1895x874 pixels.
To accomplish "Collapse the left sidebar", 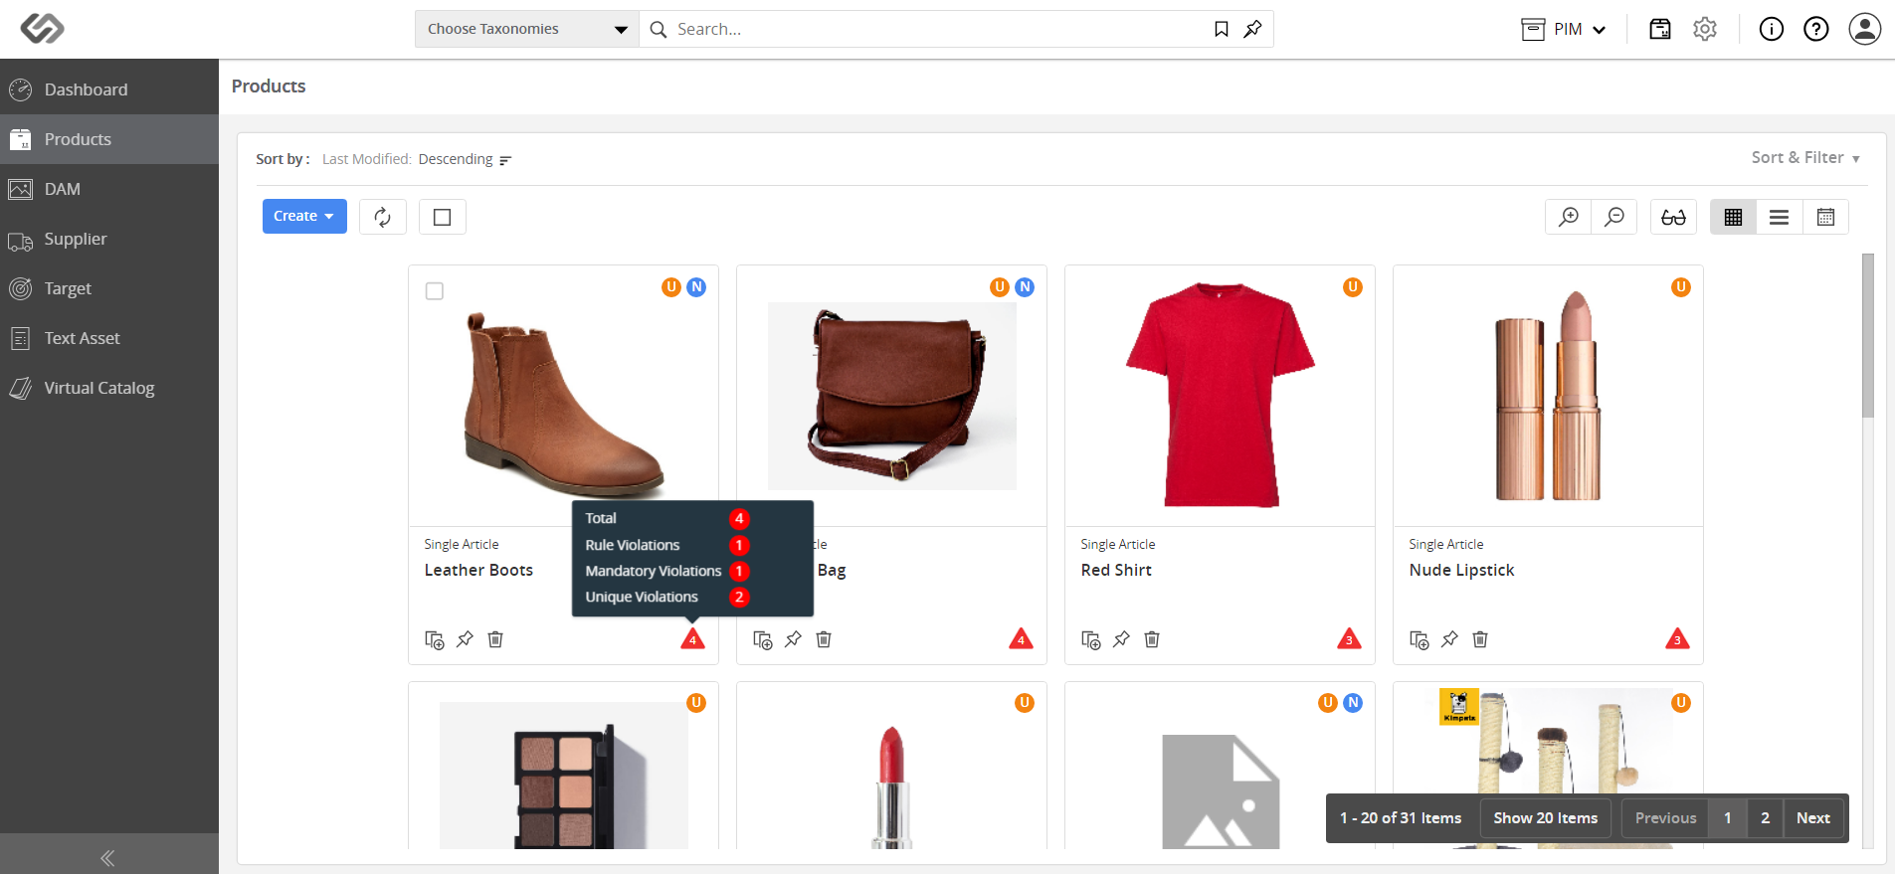I will [x=107, y=857].
